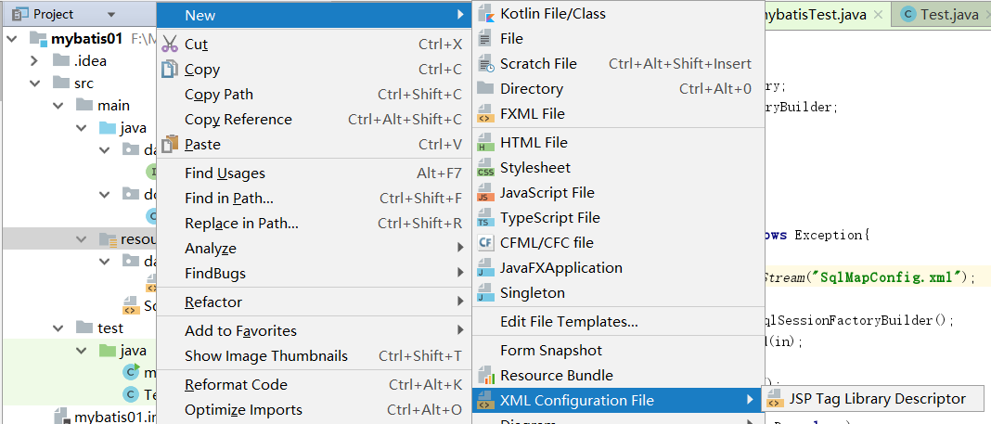
Task: Click the FXML File icon
Action: point(485,114)
